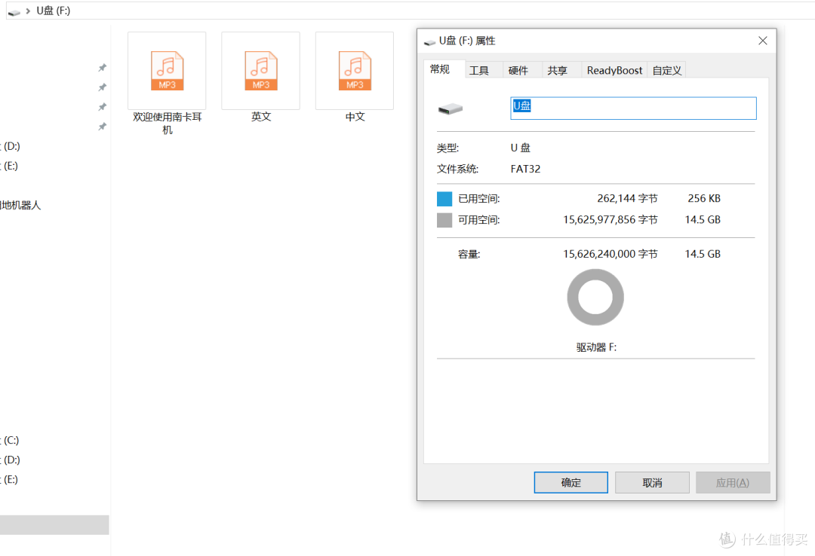Click the fourth pin icon in the sidebar

(x=103, y=127)
